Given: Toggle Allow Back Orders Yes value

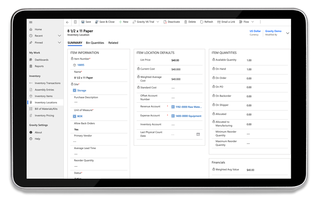Looking at the screenshot, I should (76, 129).
